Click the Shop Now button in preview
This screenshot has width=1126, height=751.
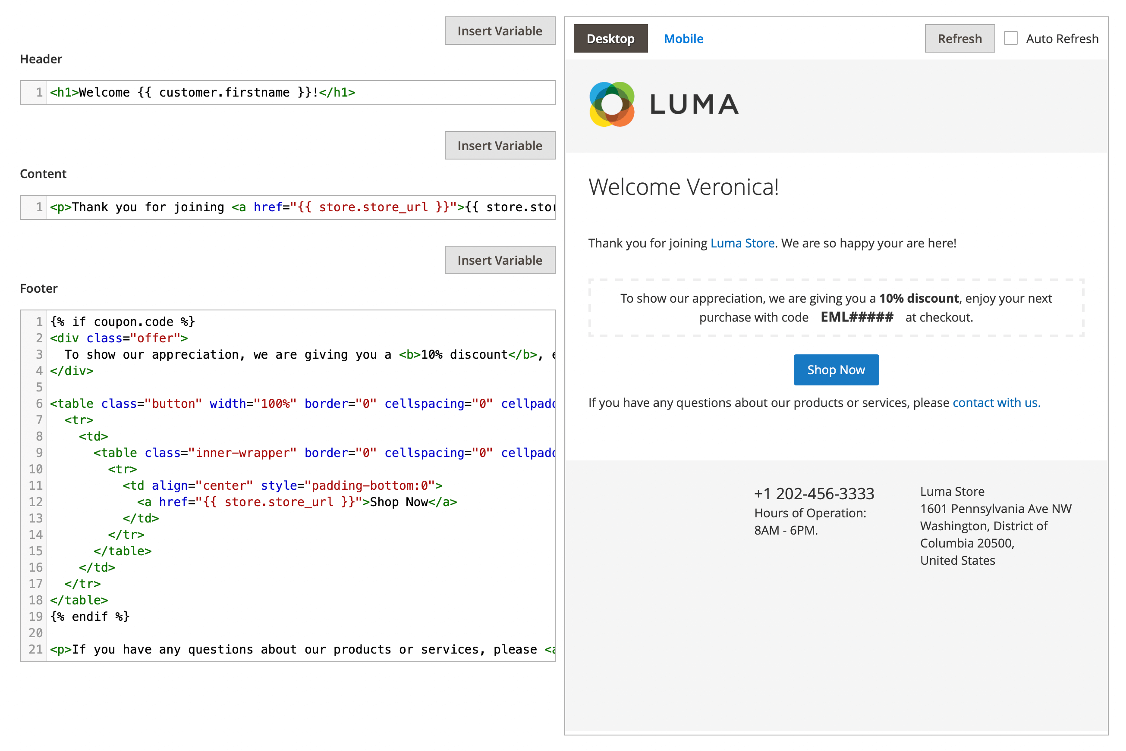point(836,370)
